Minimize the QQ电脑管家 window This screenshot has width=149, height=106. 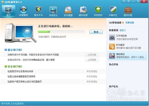pyautogui.click(x=134, y=1)
